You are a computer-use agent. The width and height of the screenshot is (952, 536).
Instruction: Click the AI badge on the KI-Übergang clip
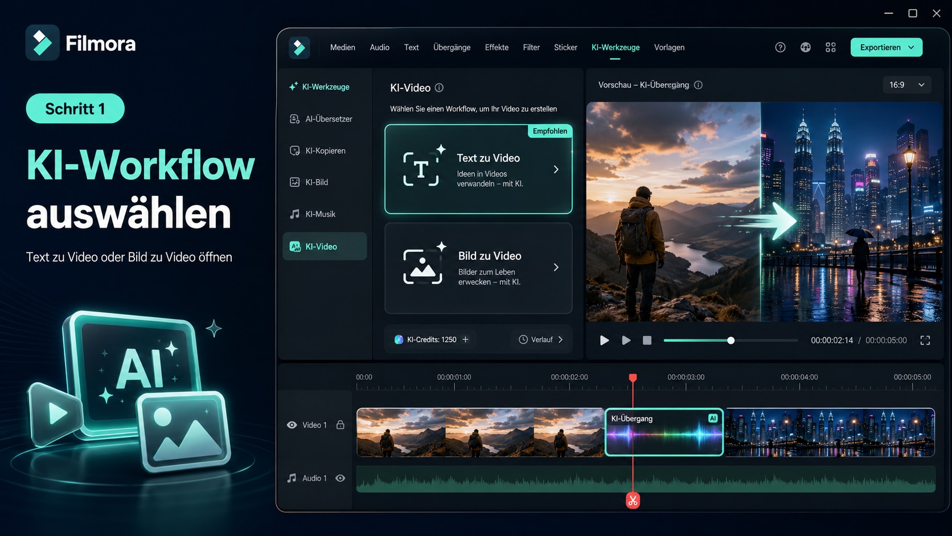[x=713, y=418]
